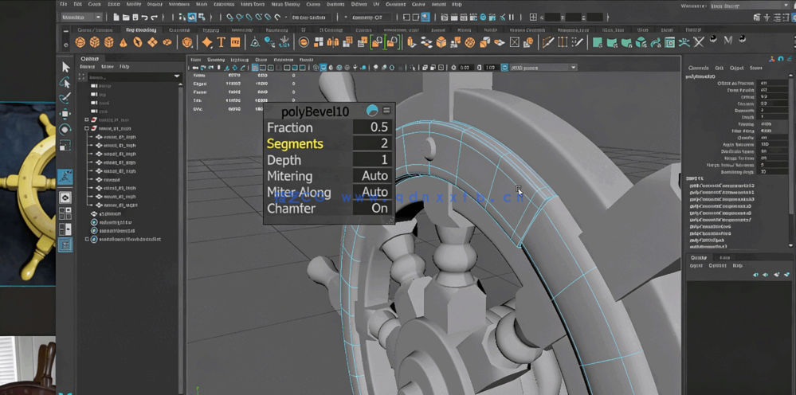Switch to Poly Modeling shelf tab

tap(140, 30)
